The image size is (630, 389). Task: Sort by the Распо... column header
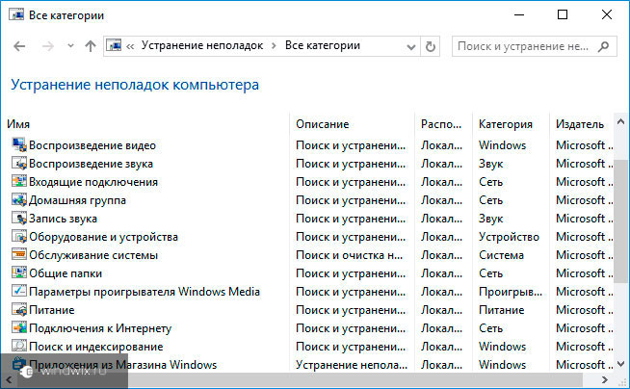[x=441, y=124]
